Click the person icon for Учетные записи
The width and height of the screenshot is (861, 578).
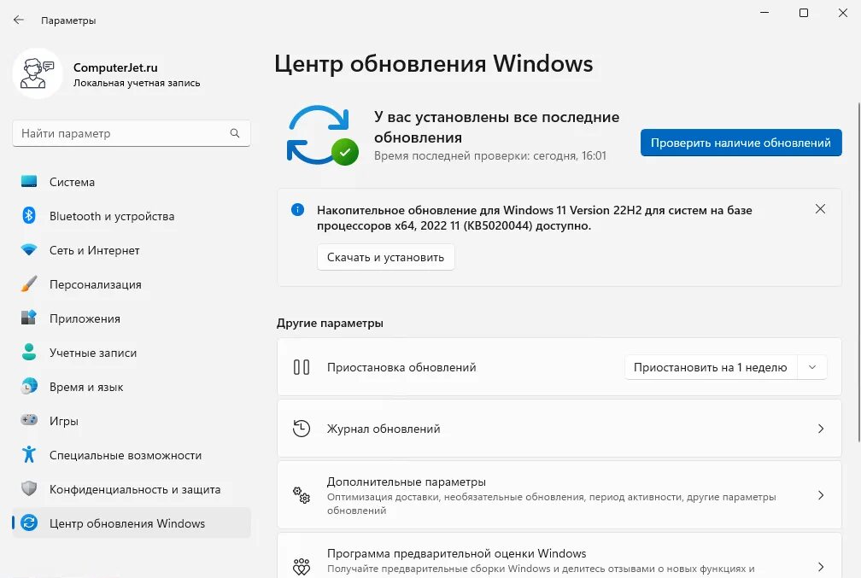coord(29,352)
